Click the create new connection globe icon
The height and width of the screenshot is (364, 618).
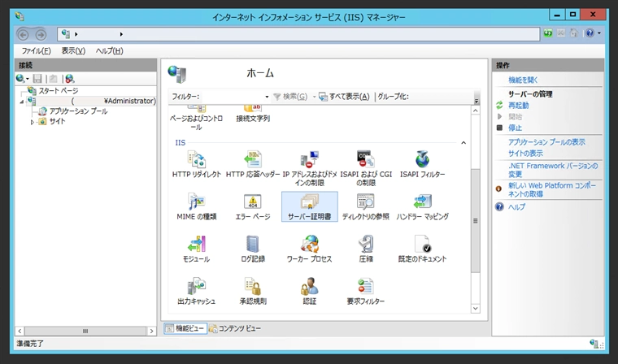pyautogui.click(x=20, y=78)
